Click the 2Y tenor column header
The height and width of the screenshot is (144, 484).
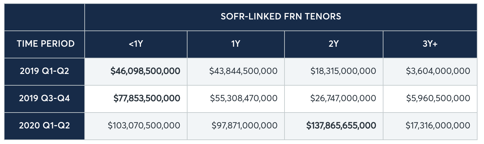click(333, 44)
